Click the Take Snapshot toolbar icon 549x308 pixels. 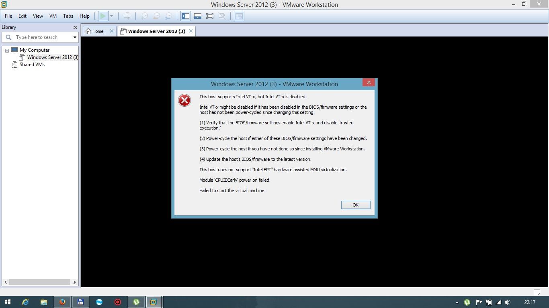click(x=144, y=16)
